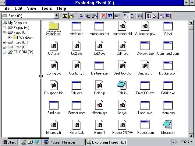Click Fdisk.exe file name label

click(x=168, y=93)
